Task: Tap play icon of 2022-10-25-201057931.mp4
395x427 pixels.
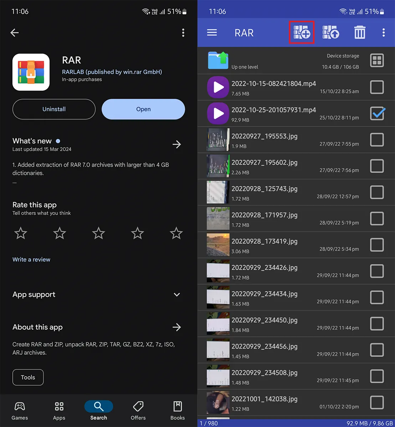Action: pyautogui.click(x=218, y=114)
